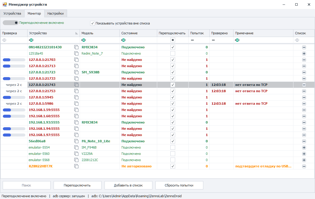Open Состояние filter condition selector
Image resolution: width=315 pixels, height=199 pixels.
(124, 40)
